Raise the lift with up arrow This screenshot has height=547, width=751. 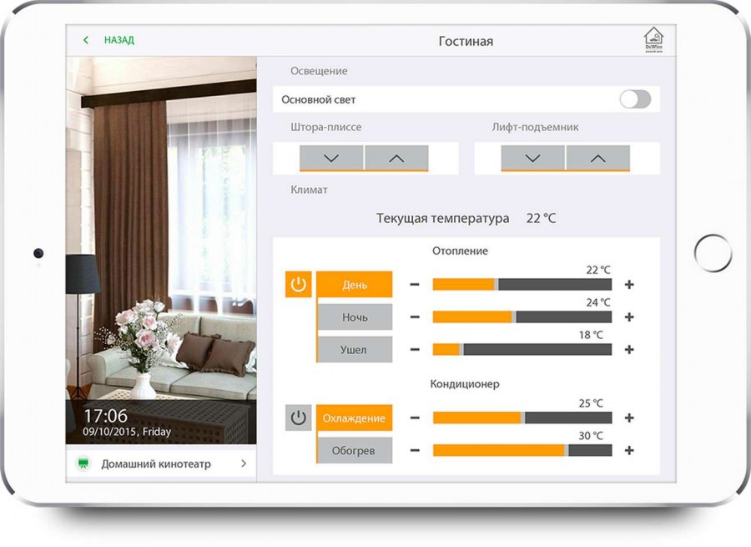tap(597, 158)
